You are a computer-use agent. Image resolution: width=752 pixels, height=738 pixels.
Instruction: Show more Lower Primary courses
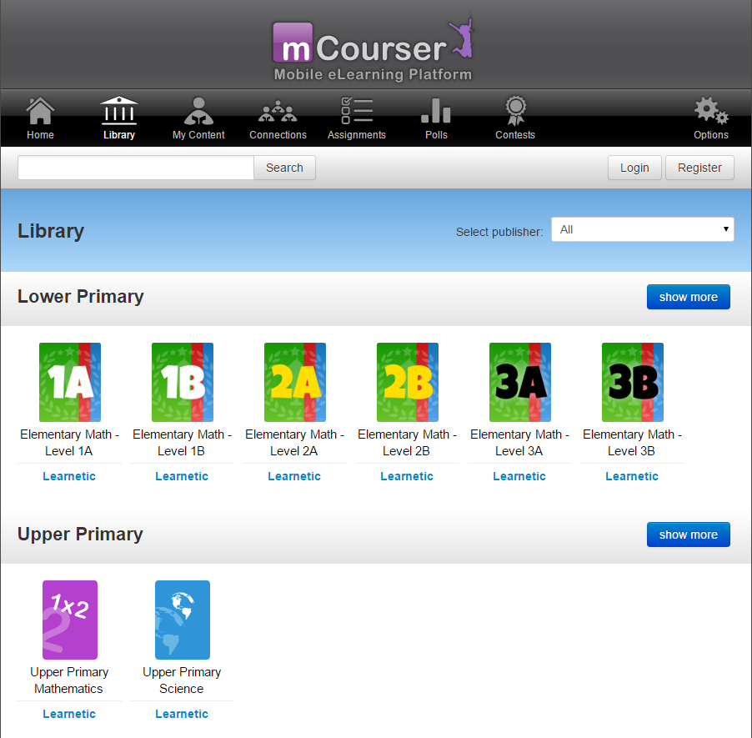[x=688, y=297]
